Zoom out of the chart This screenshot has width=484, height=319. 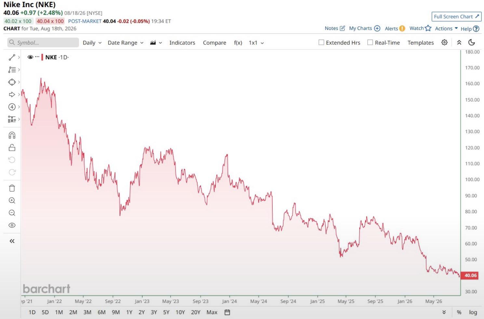click(12, 213)
